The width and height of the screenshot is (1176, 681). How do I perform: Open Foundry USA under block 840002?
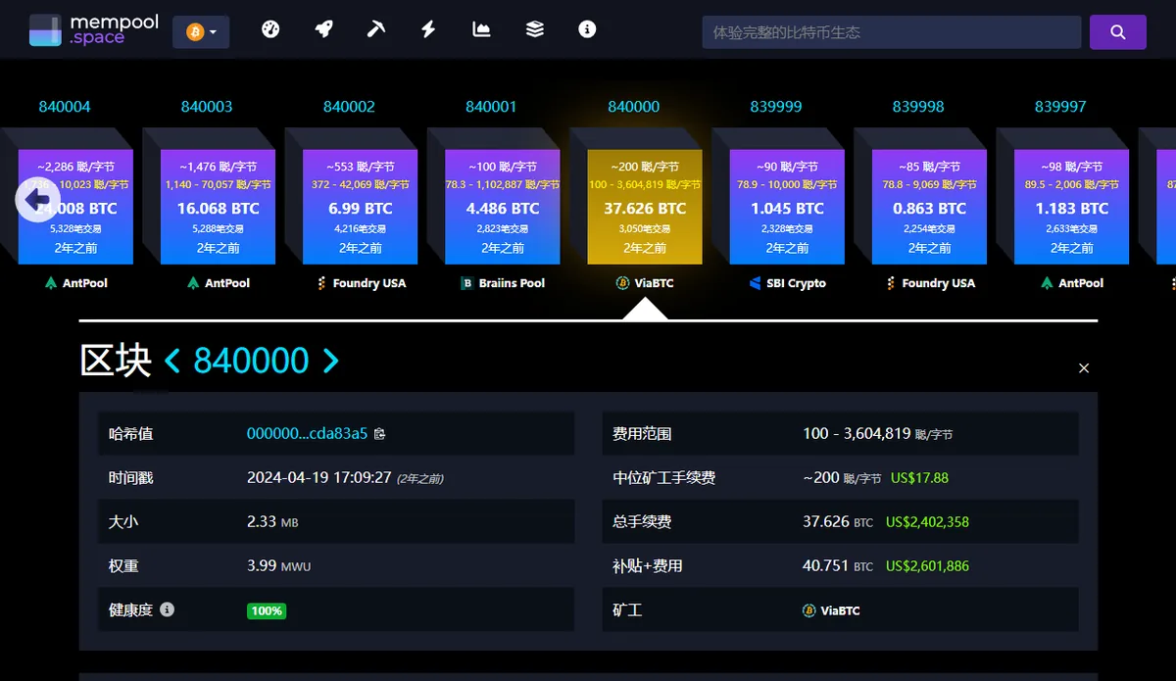pos(361,283)
